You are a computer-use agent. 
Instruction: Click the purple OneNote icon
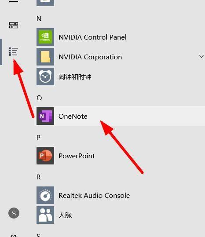pos(45,116)
